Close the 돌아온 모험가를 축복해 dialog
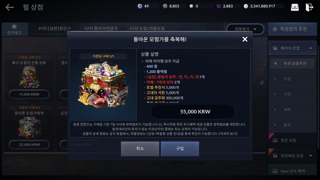Screen dimensions: 320x180 (x=245, y=39)
